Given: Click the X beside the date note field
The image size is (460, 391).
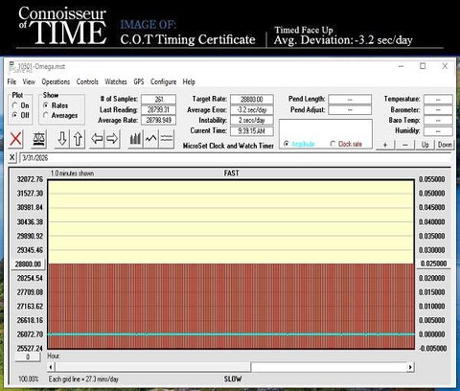Looking at the screenshot, I should [x=11, y=157].
